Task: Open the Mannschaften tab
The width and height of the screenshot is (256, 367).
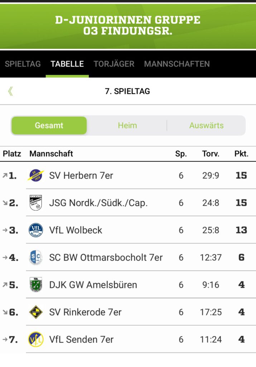Action: pos(177,64)
